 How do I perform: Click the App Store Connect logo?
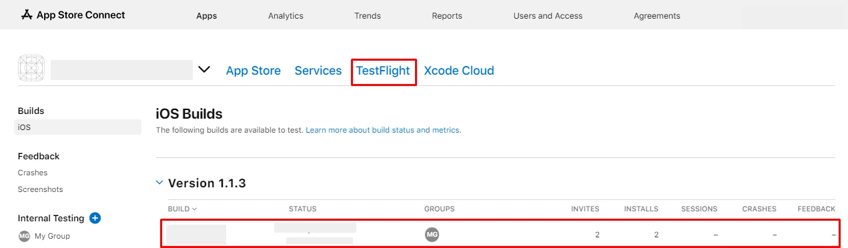pyautogui.click(x=73, y=15)
